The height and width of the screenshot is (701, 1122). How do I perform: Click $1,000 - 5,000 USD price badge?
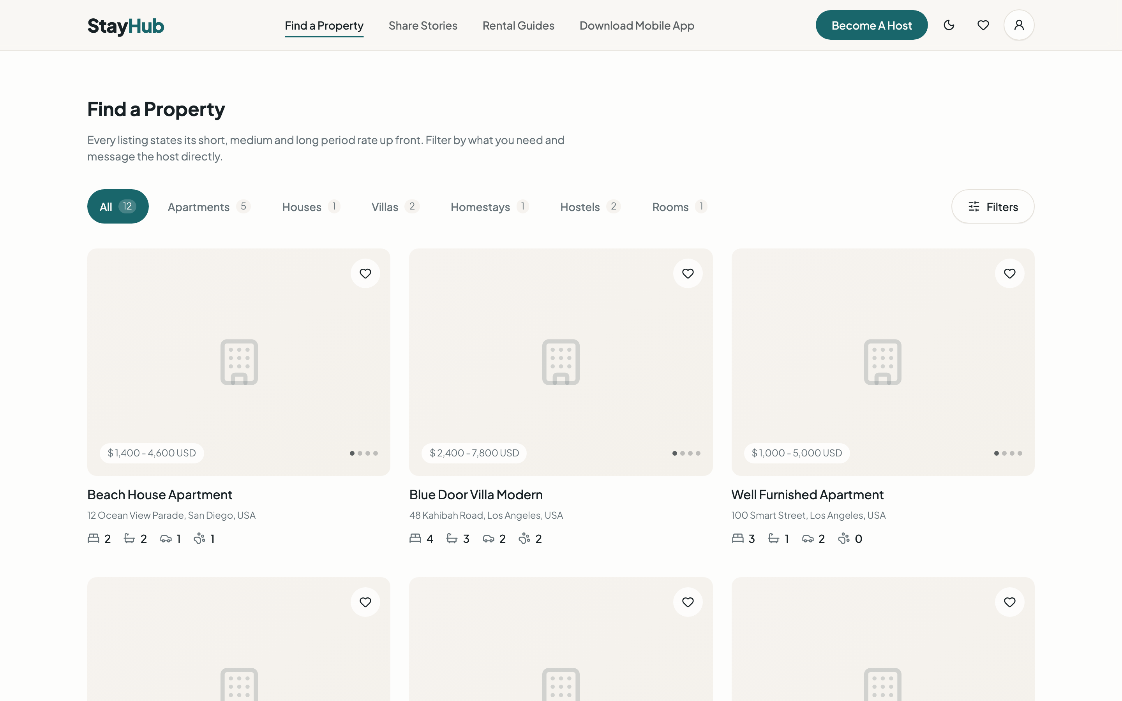[x=797, y=453]
